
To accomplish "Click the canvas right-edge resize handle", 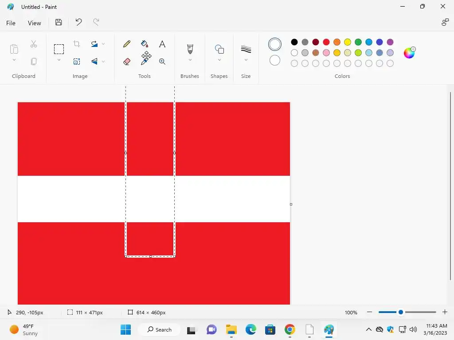I will point(291,205).
